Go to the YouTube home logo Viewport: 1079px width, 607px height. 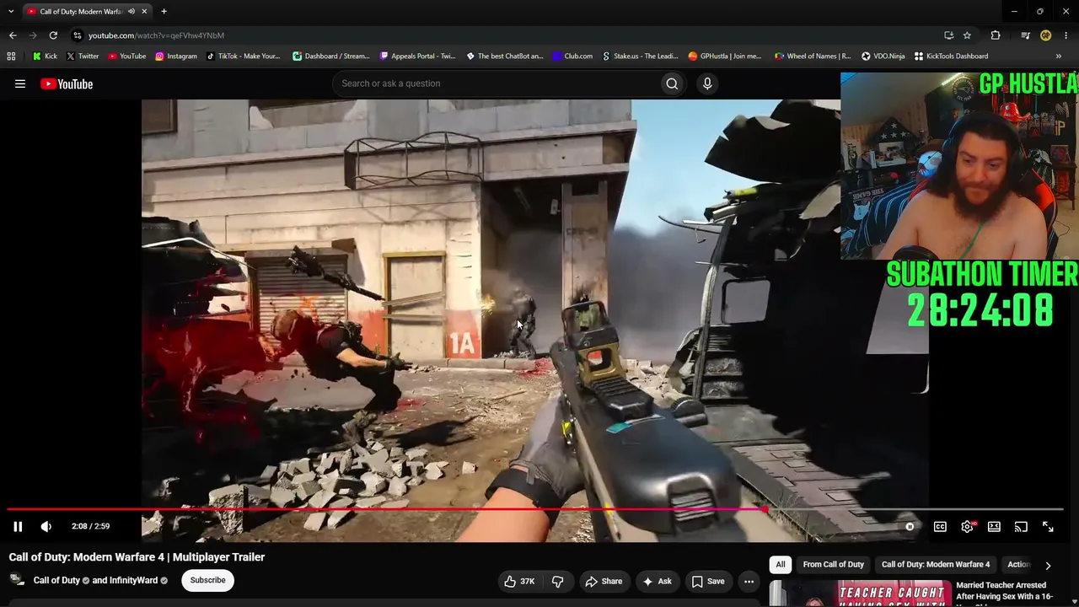(67, 83)
